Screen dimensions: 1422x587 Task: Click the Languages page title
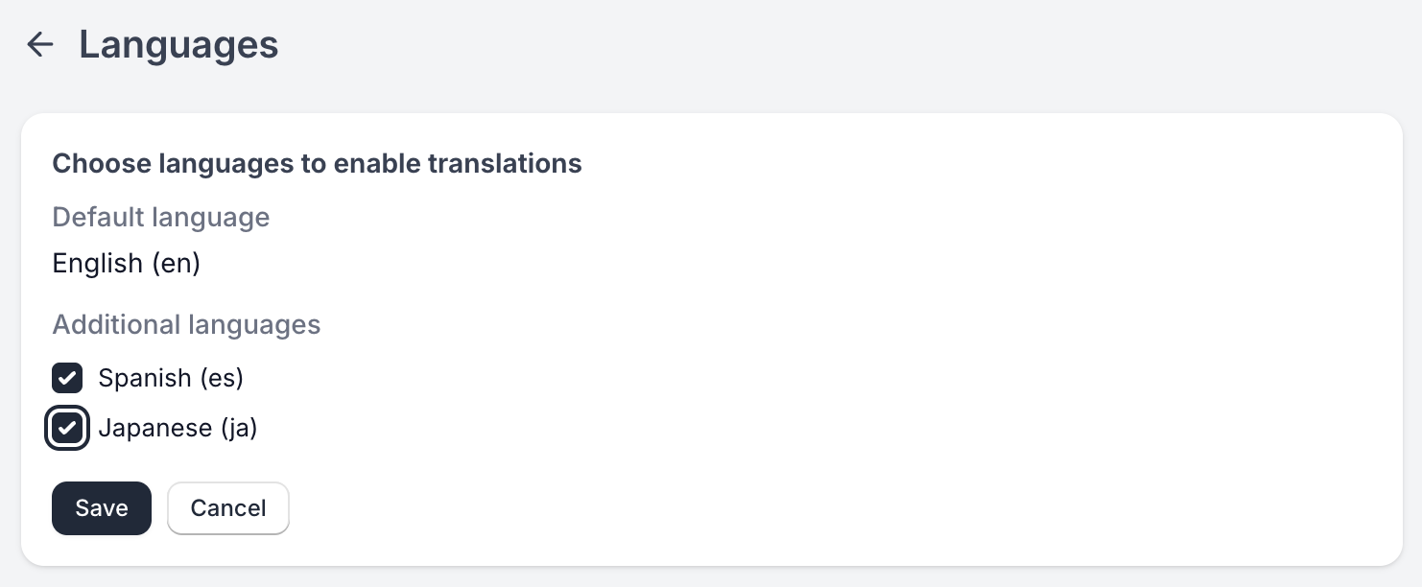point(178,44)
